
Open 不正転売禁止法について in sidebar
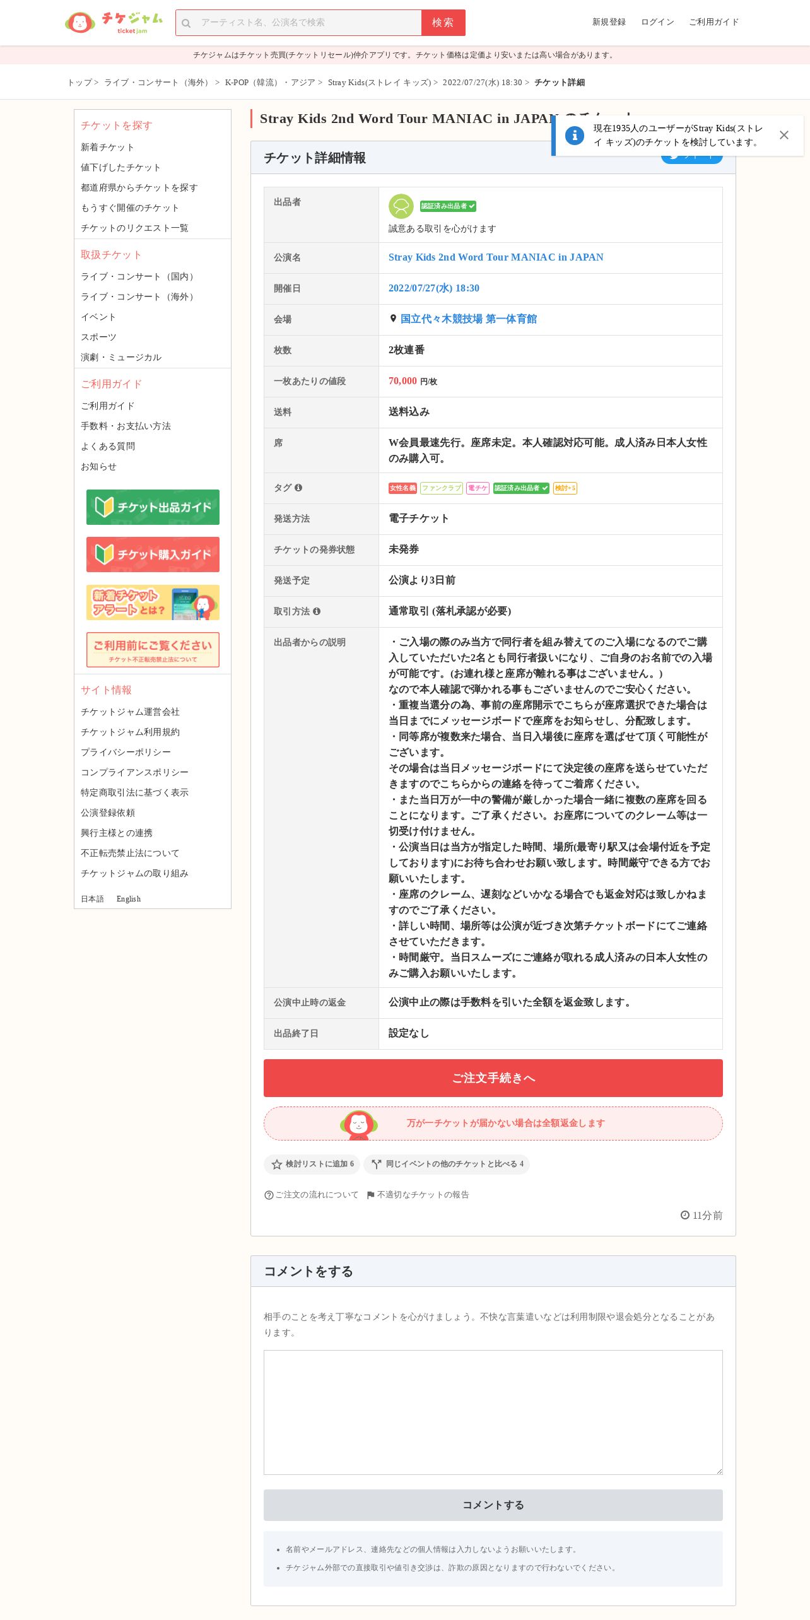pyautogui.click(x=130, y=854)
